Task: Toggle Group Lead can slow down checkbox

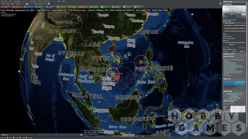Action: [224, 42]
